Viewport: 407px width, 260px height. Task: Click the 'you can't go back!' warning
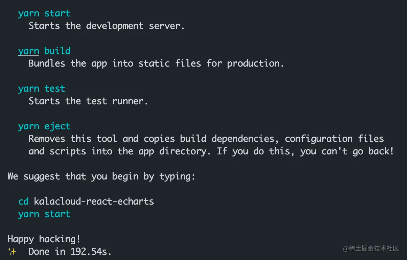tap(347, 151)
